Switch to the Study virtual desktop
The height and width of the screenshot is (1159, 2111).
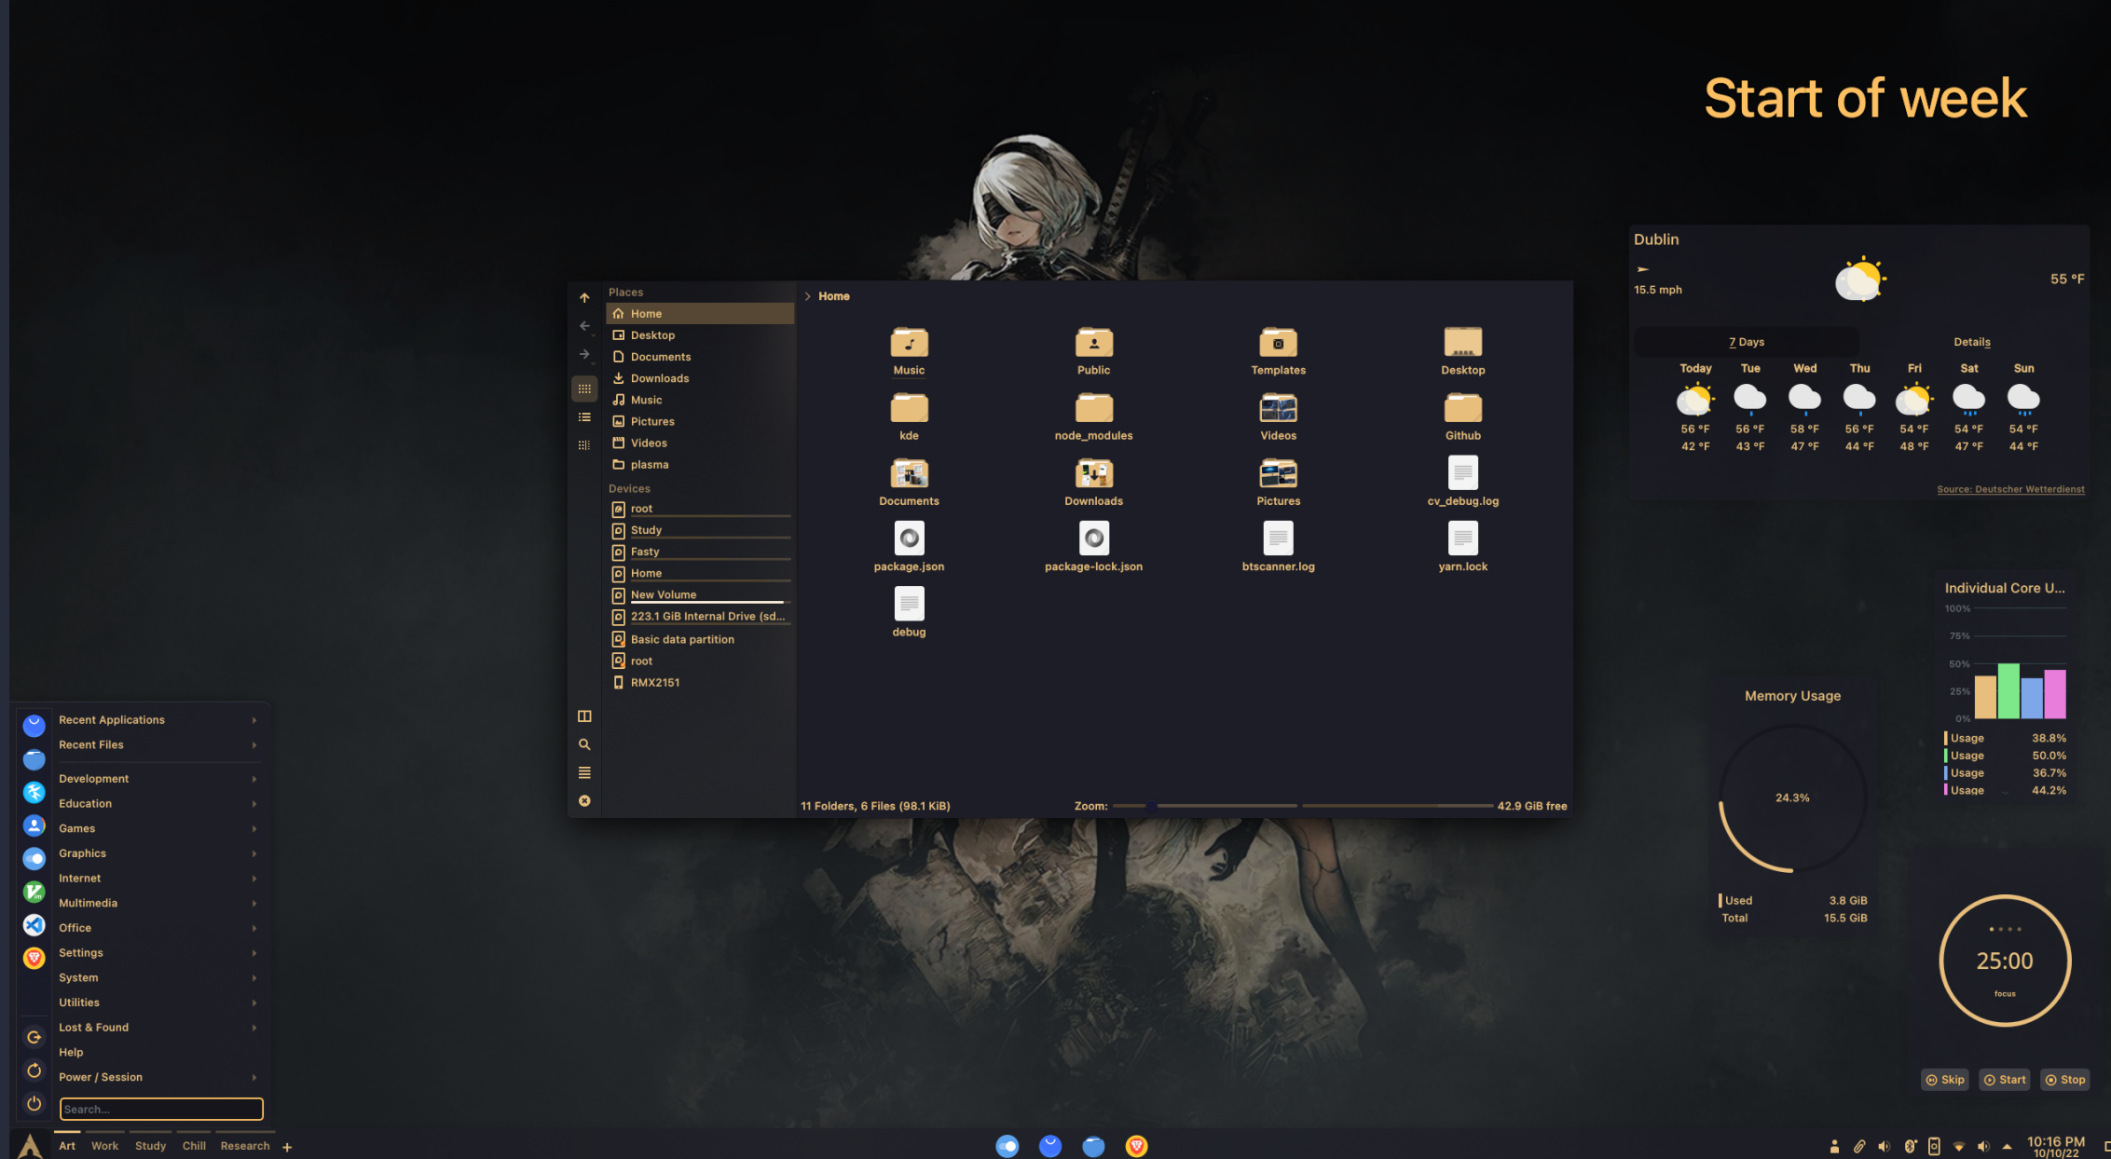tap(150, 1146)
